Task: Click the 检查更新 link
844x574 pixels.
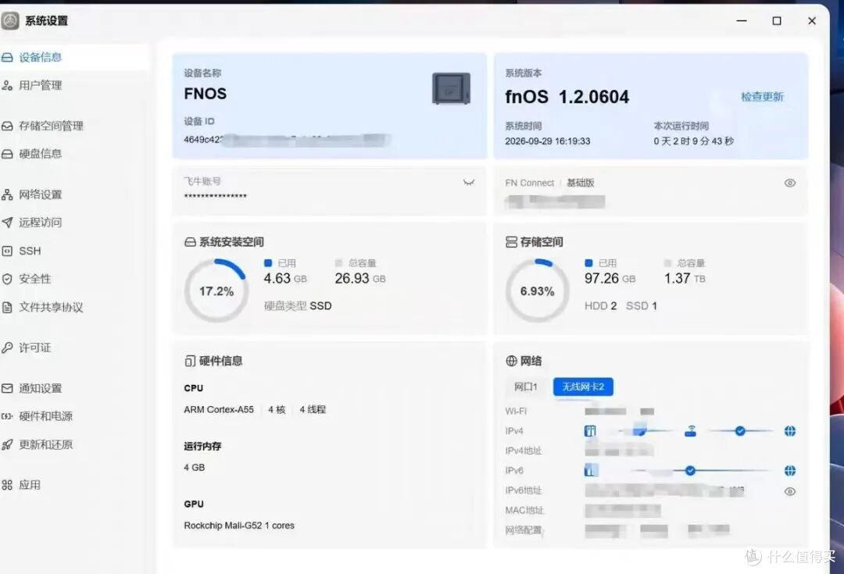Action: click(x=762, y=97)
